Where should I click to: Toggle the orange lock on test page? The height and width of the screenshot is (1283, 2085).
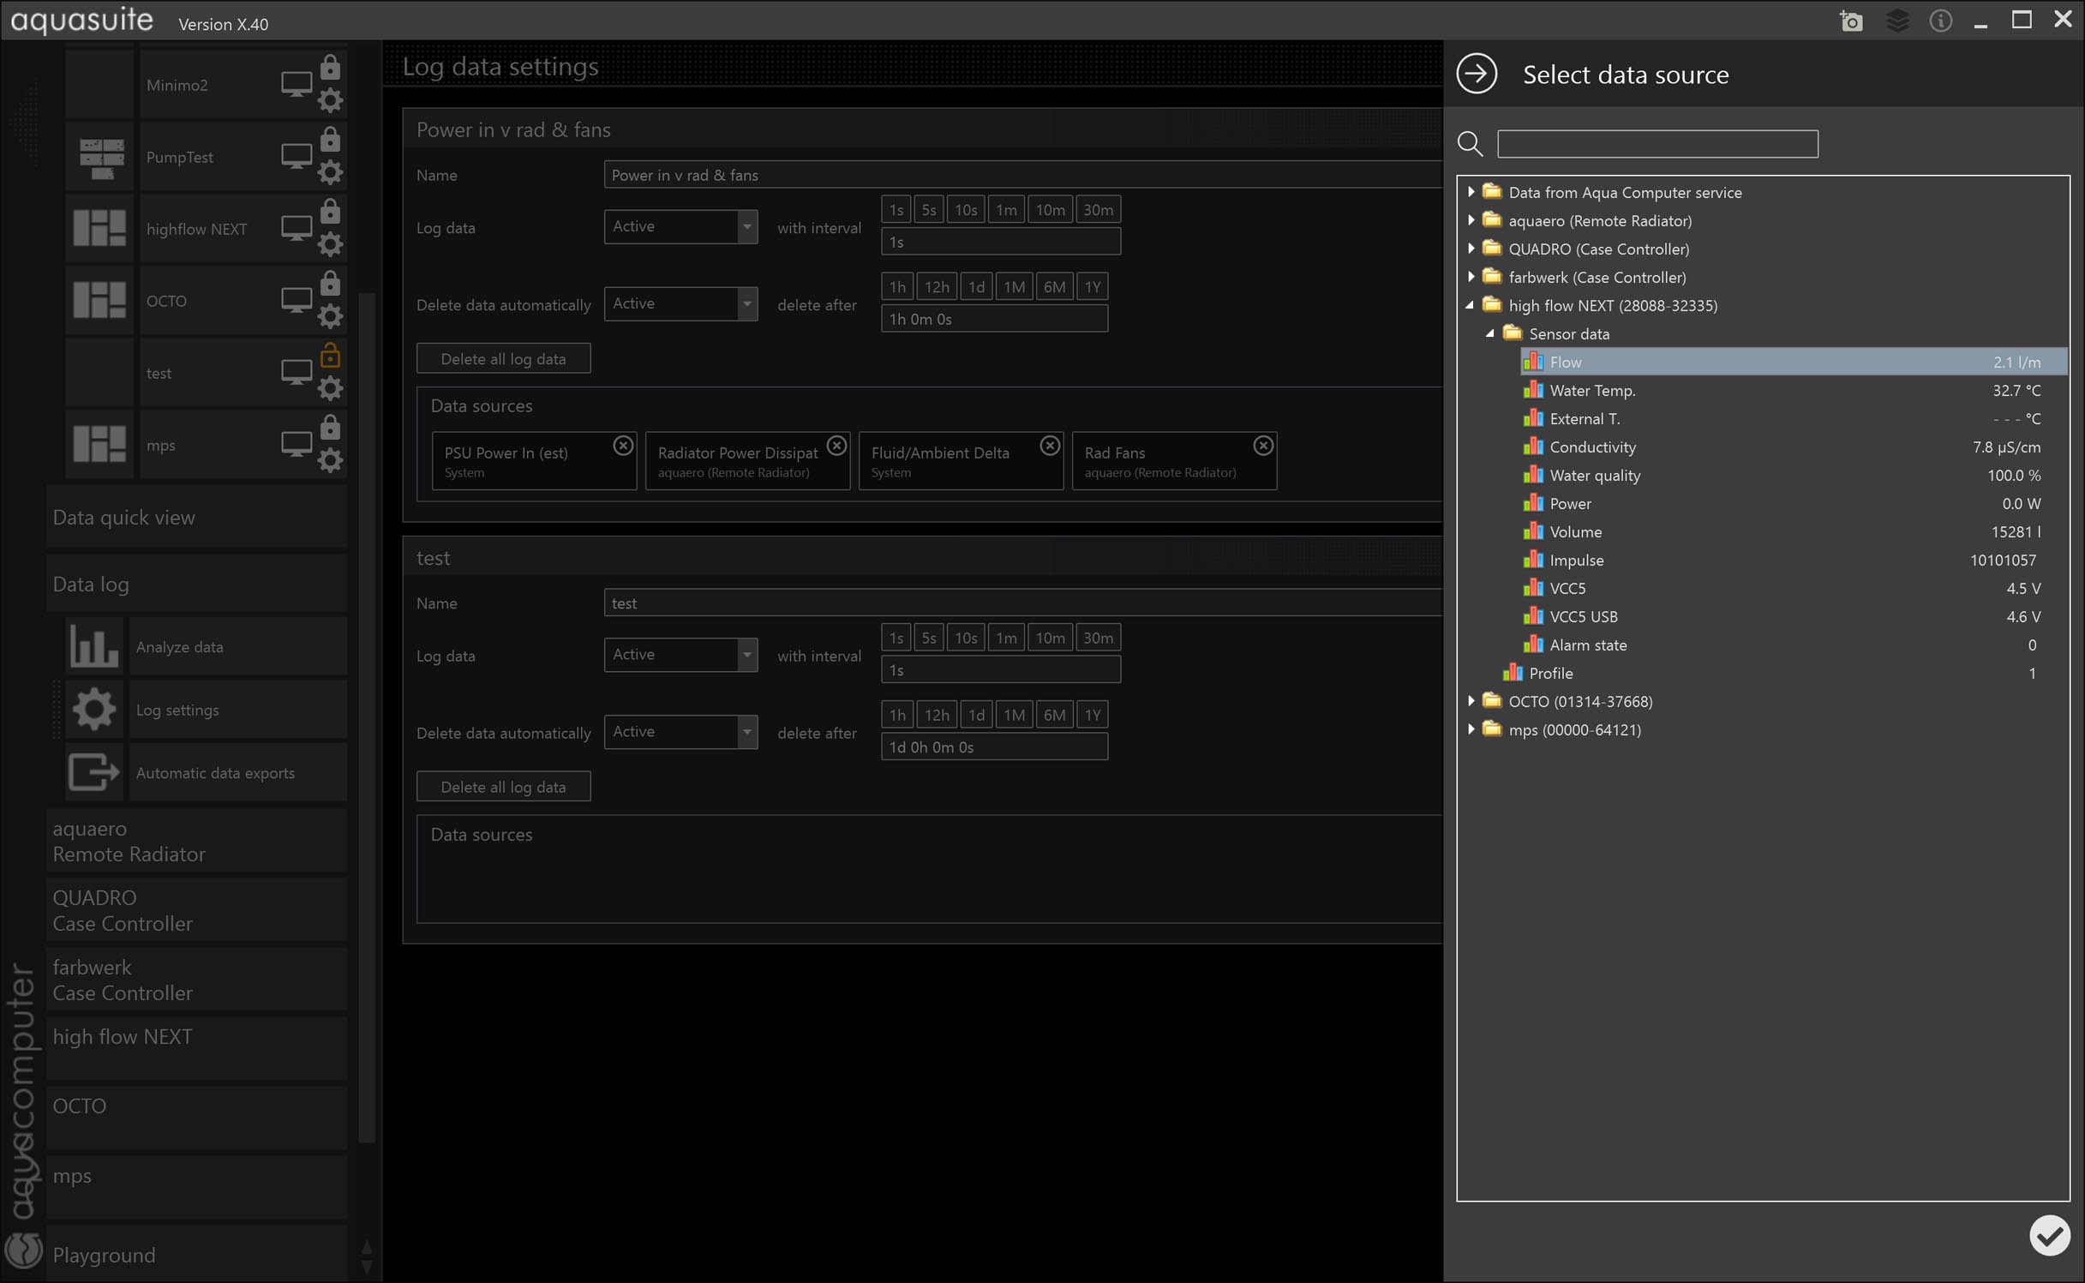tap(330, 356)
